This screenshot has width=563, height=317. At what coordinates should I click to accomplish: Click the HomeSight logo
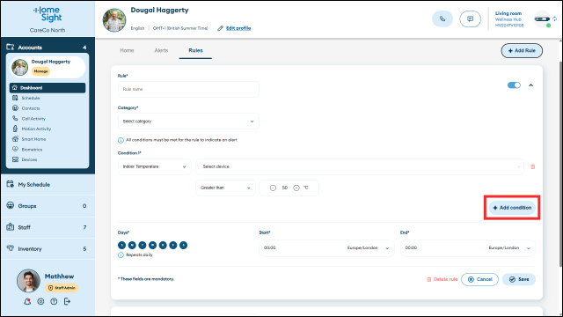[48, 14]
